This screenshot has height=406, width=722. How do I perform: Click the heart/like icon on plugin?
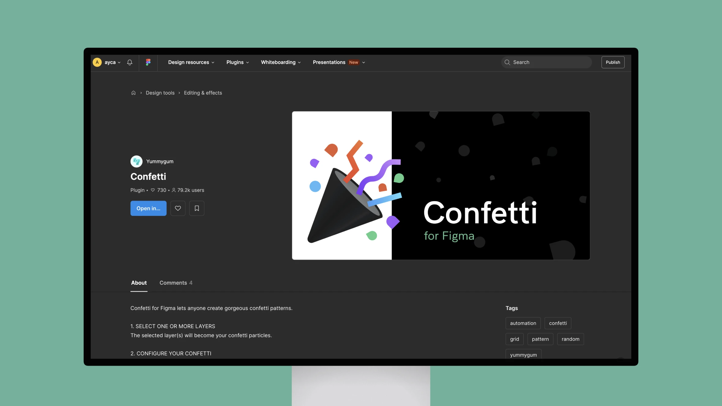pyautogui.click(x=177, y=208)
